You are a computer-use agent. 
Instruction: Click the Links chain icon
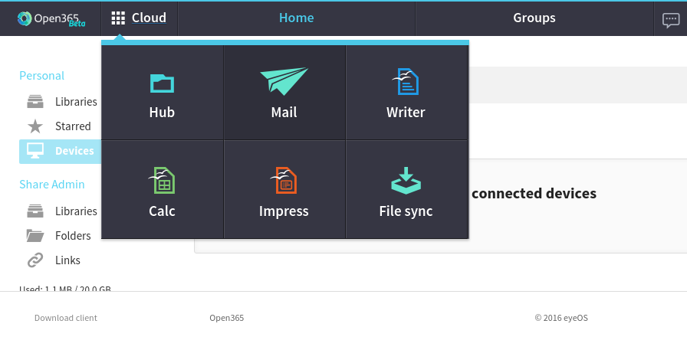point(35,260)
